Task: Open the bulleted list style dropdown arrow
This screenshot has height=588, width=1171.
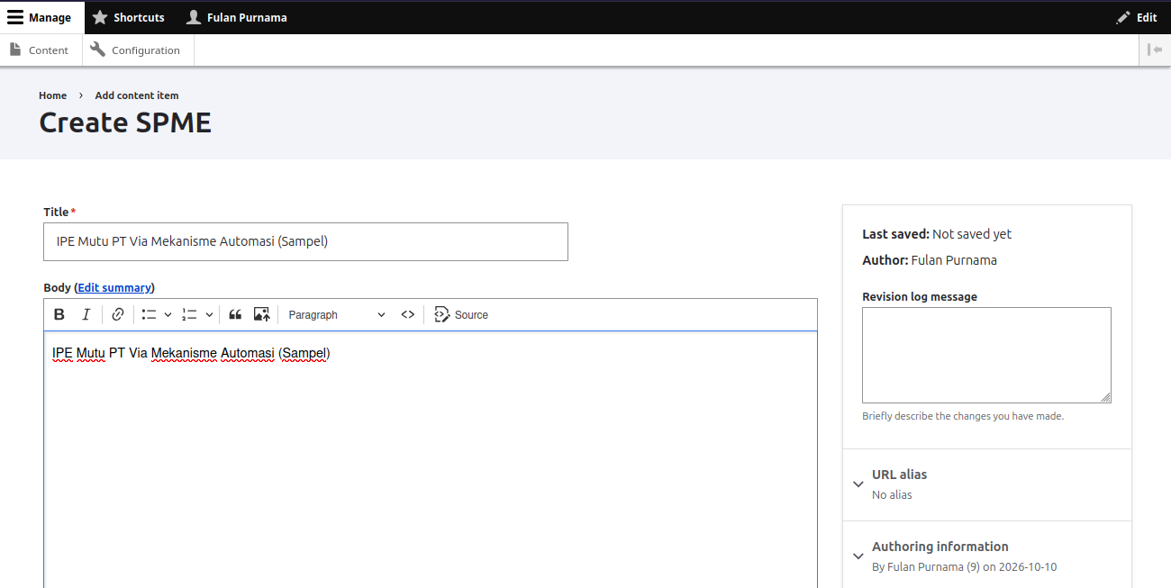Action: click(x=168, y=314)
